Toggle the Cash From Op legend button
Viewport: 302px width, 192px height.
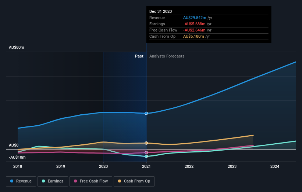(134, 181)
